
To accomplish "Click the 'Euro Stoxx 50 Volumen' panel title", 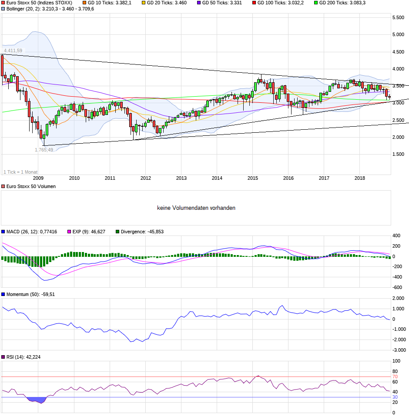I will [x=31, y=187].
